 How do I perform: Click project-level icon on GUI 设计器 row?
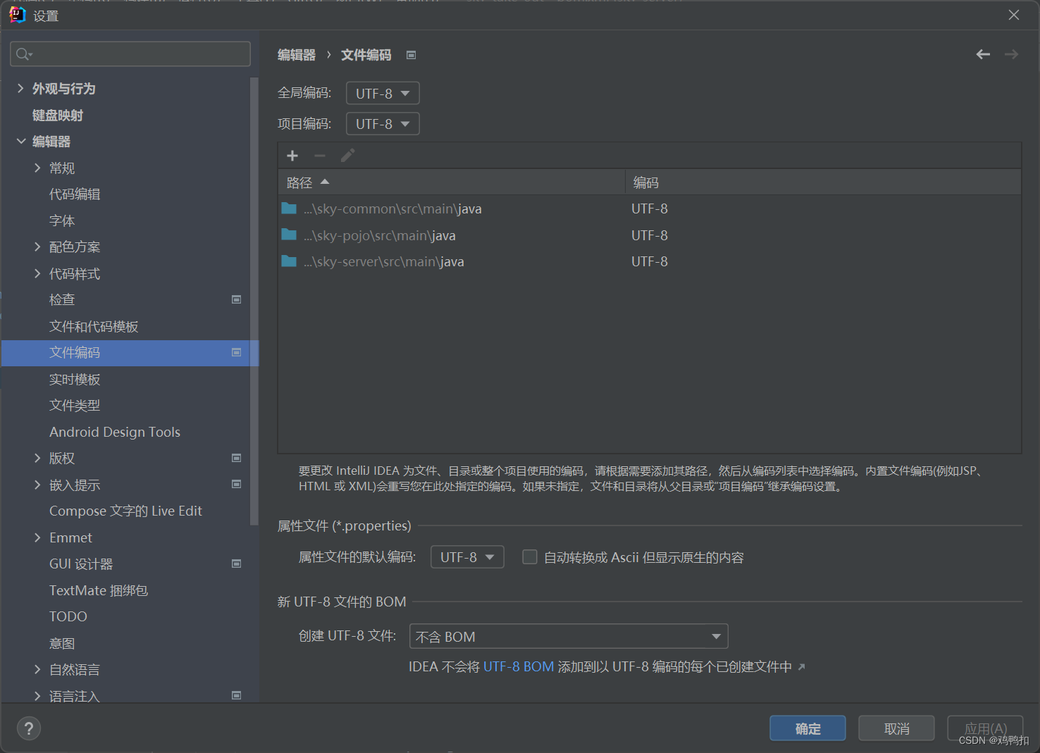237,564
